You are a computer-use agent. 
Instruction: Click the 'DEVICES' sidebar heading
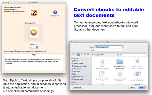click(73, 83)
